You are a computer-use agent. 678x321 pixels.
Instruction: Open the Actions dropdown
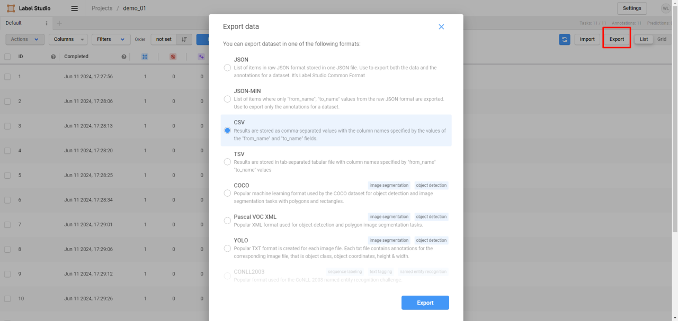point(25,39)
